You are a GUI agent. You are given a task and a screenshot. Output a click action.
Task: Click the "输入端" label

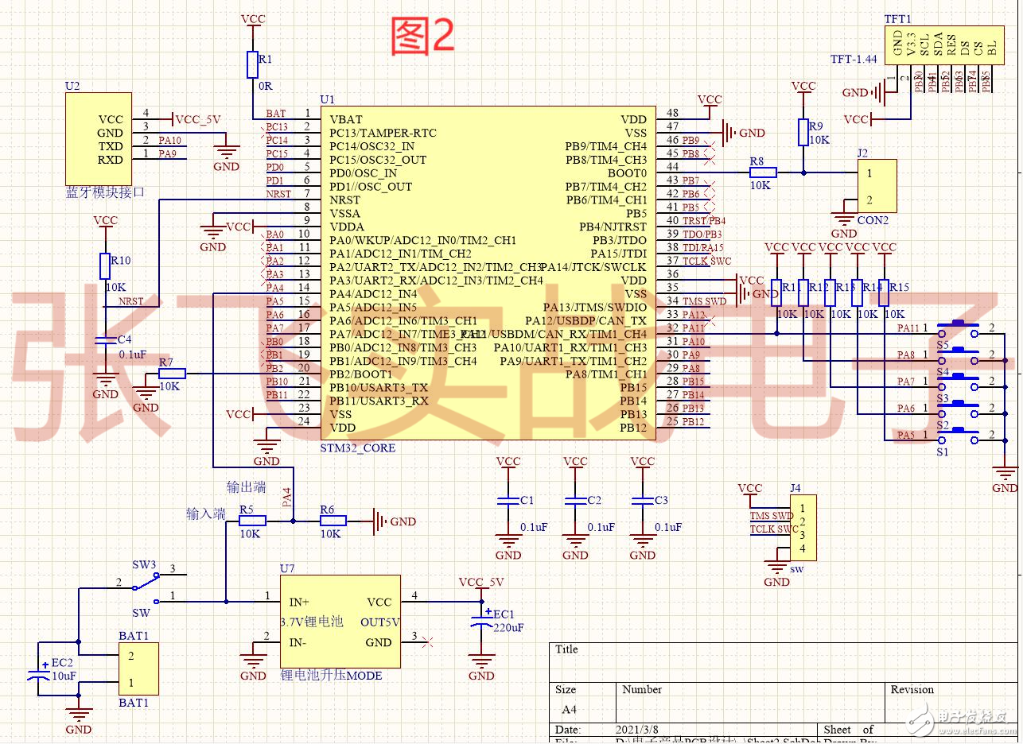coord(206,514)
